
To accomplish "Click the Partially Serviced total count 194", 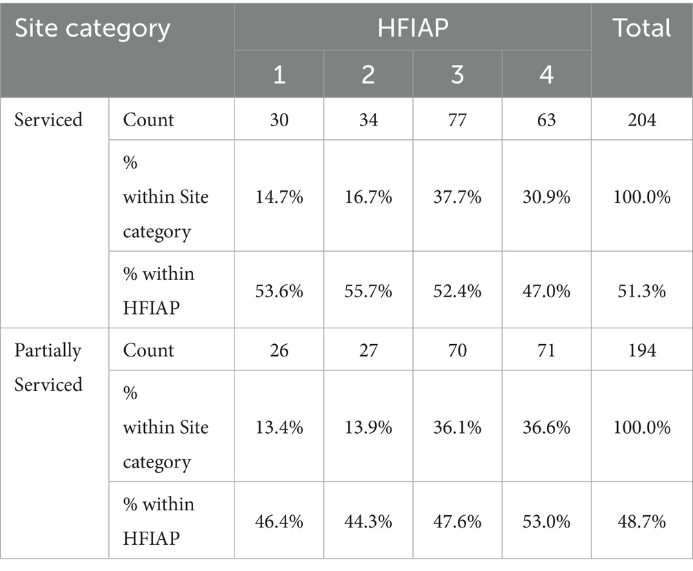I will (x=642, y=349).
